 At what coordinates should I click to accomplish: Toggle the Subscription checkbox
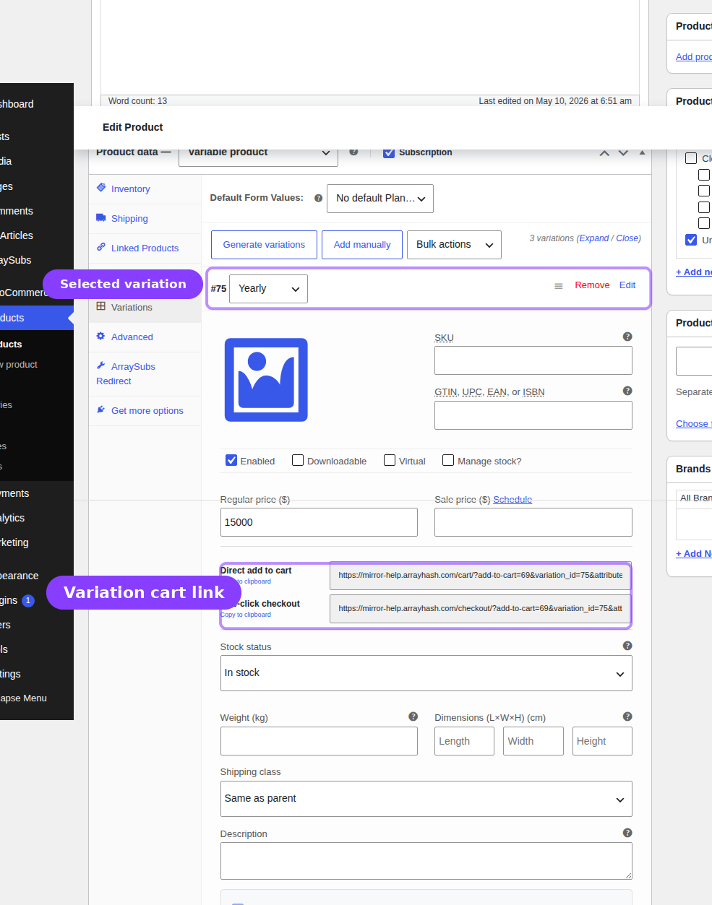(389, 152)
